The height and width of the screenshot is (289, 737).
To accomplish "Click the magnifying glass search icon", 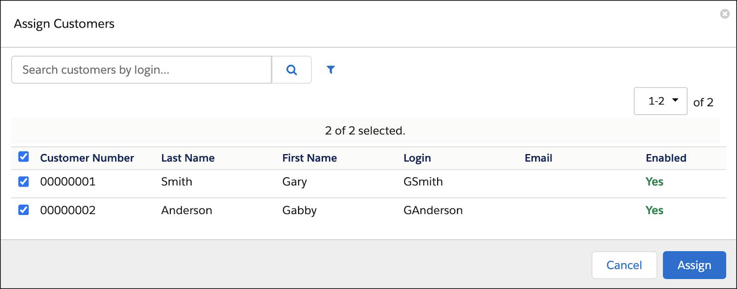I will tap(292, 70).
